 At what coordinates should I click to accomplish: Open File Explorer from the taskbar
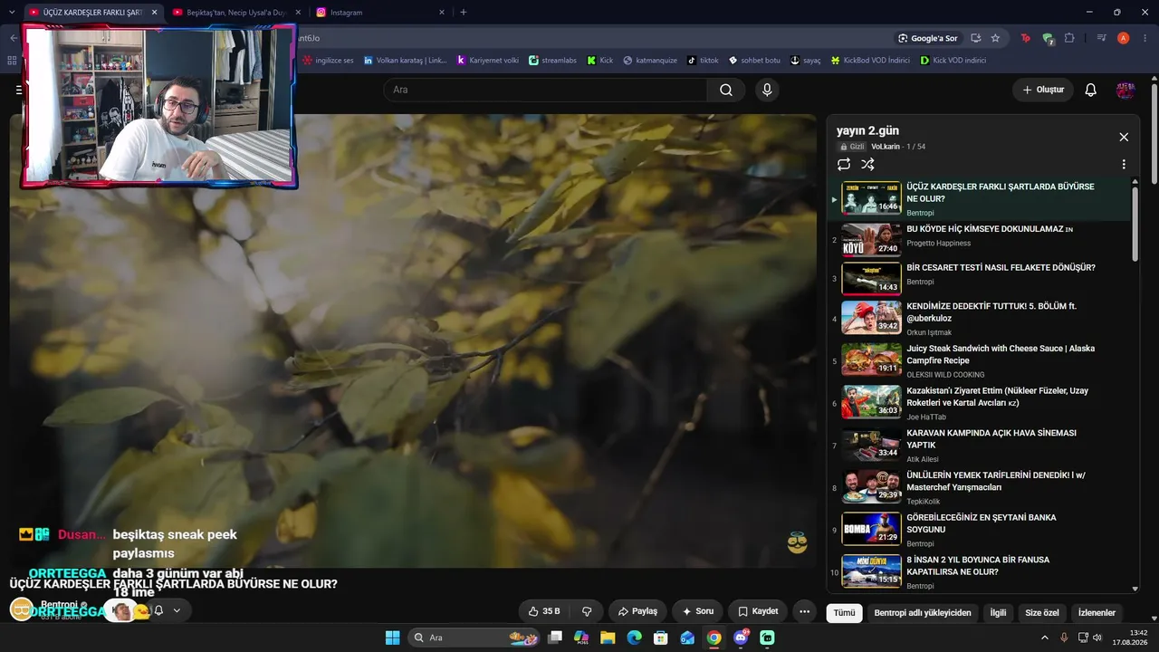click(x=608, y=638)
